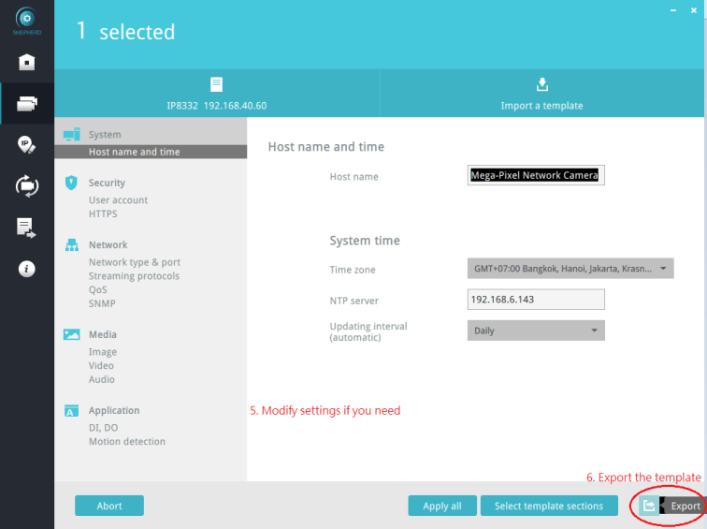The width and height of the screenshot is (707, 529).
Task: Select Host name and time menu item
Action: point(135,152)
